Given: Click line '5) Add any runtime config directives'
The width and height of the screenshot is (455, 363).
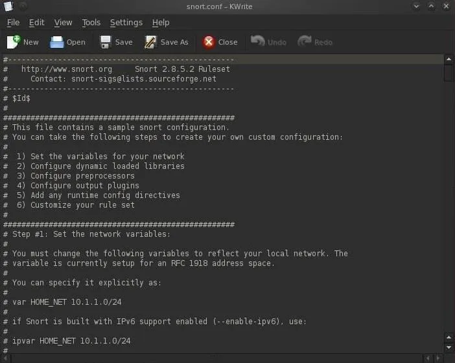Looking at the screenshot, I should pos(91,195).
